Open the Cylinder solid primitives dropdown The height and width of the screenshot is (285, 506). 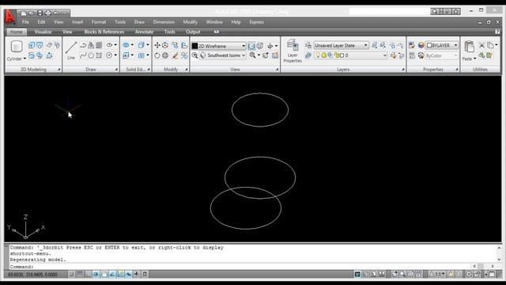25,59
